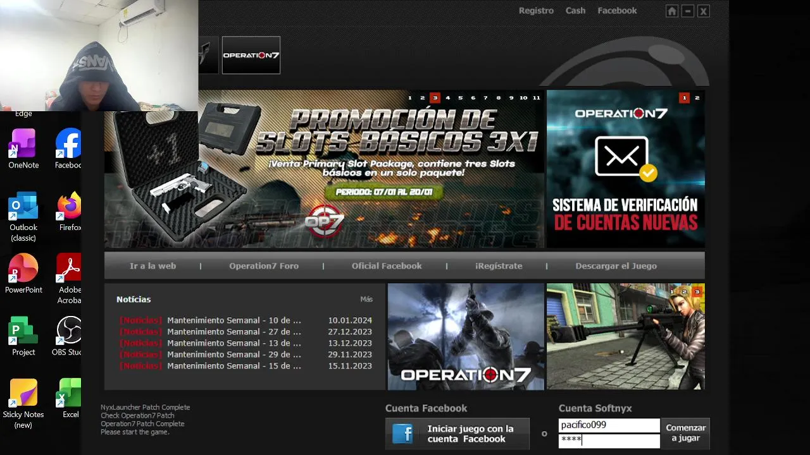Open the Excel desktop shortcut

[x=70, y=399]
